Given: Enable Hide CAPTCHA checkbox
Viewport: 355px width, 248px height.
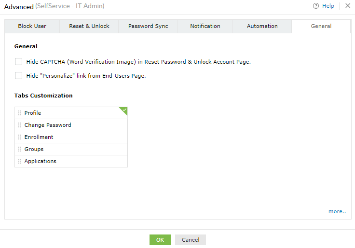Looking at the screenshot, I should point(19,62).
